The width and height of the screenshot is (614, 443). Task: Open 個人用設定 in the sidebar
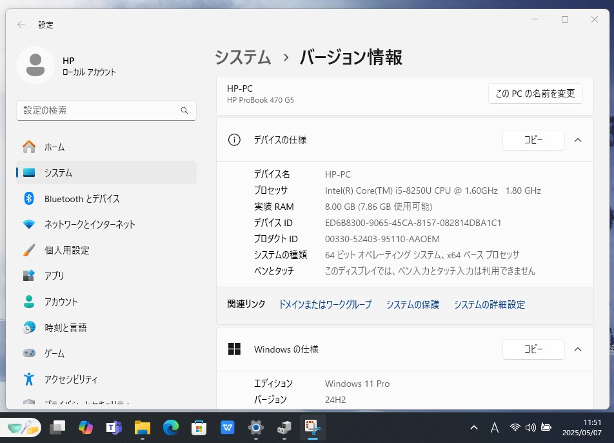point(106,250)
